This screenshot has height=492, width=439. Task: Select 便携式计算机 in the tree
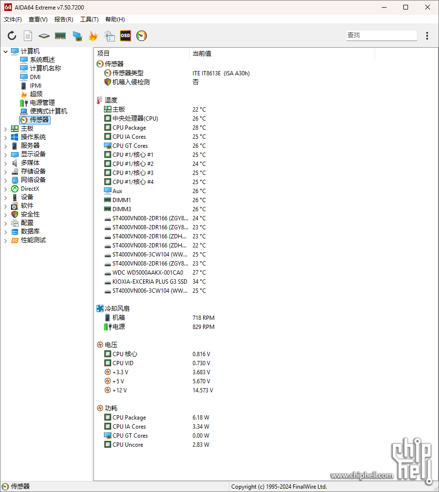point(49,111)
